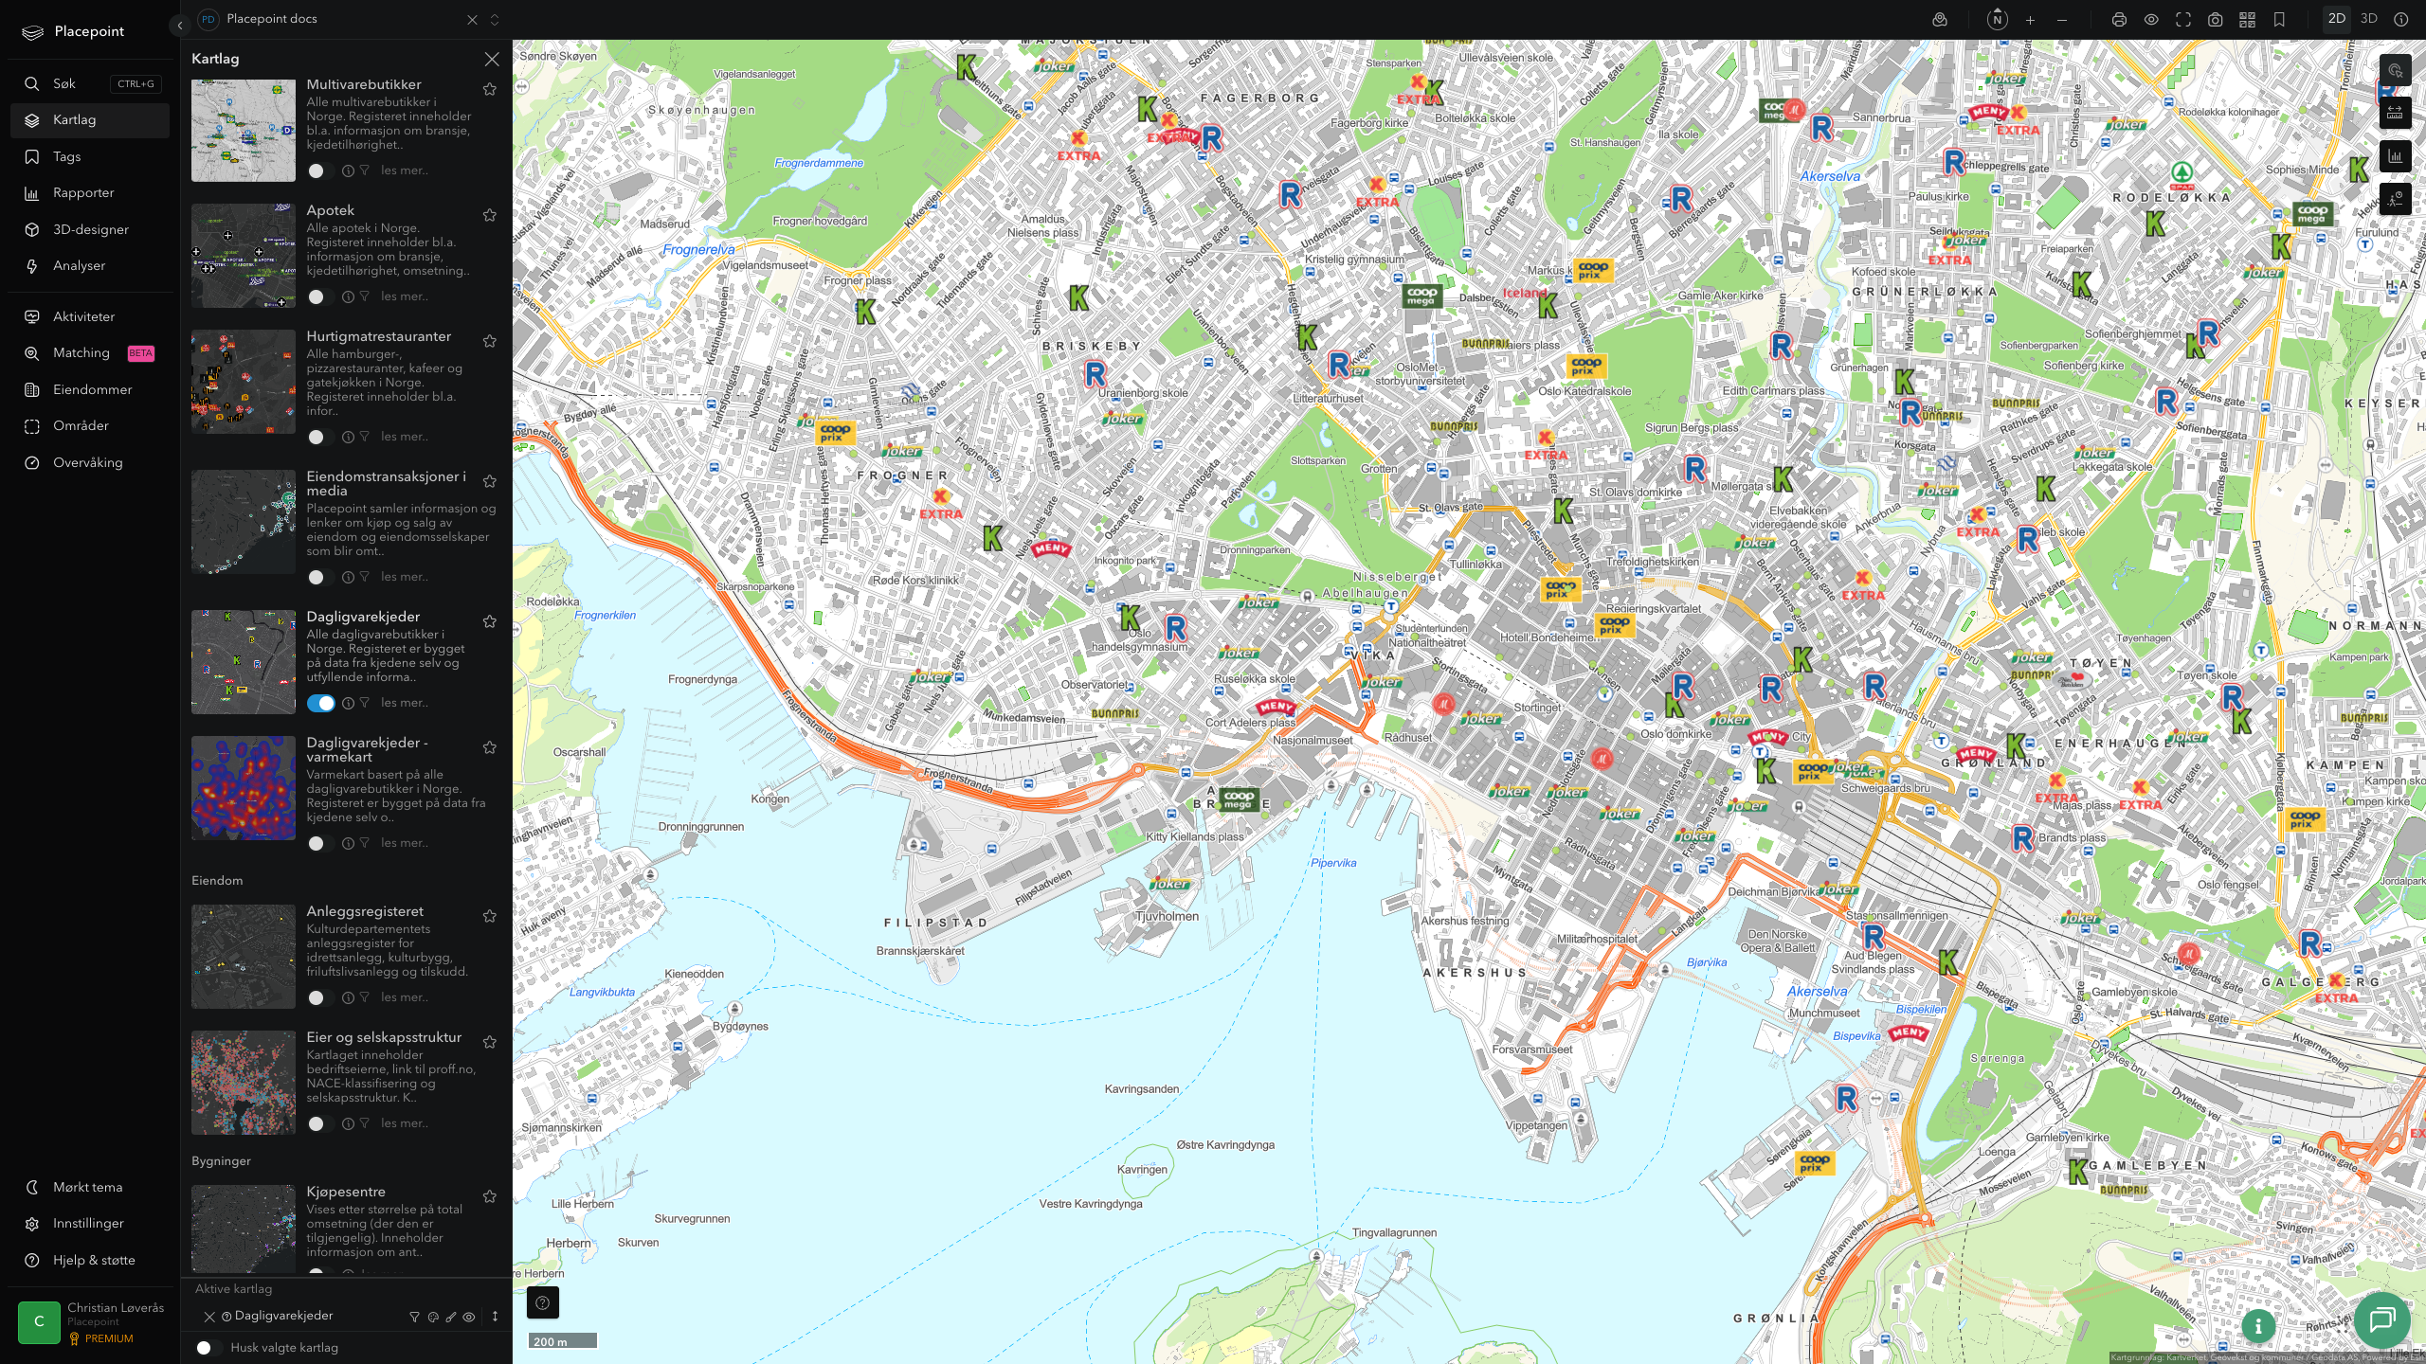This screenshot has height=1364, width=2426.
Task: Switch map to 2D view
Action: point(2337,19)
